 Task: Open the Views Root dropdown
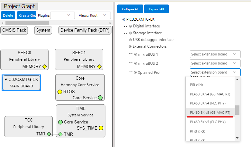pos(100,15)
